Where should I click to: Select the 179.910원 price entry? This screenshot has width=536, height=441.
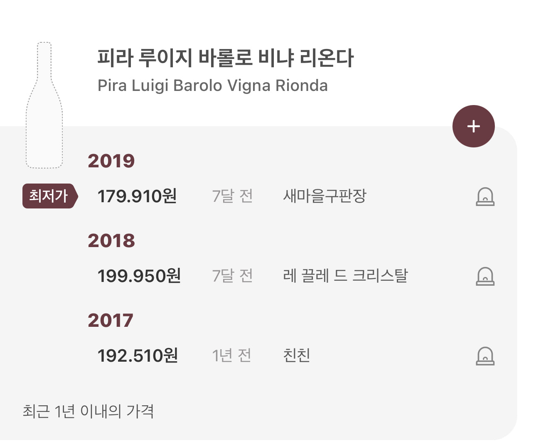click(137, 196)
